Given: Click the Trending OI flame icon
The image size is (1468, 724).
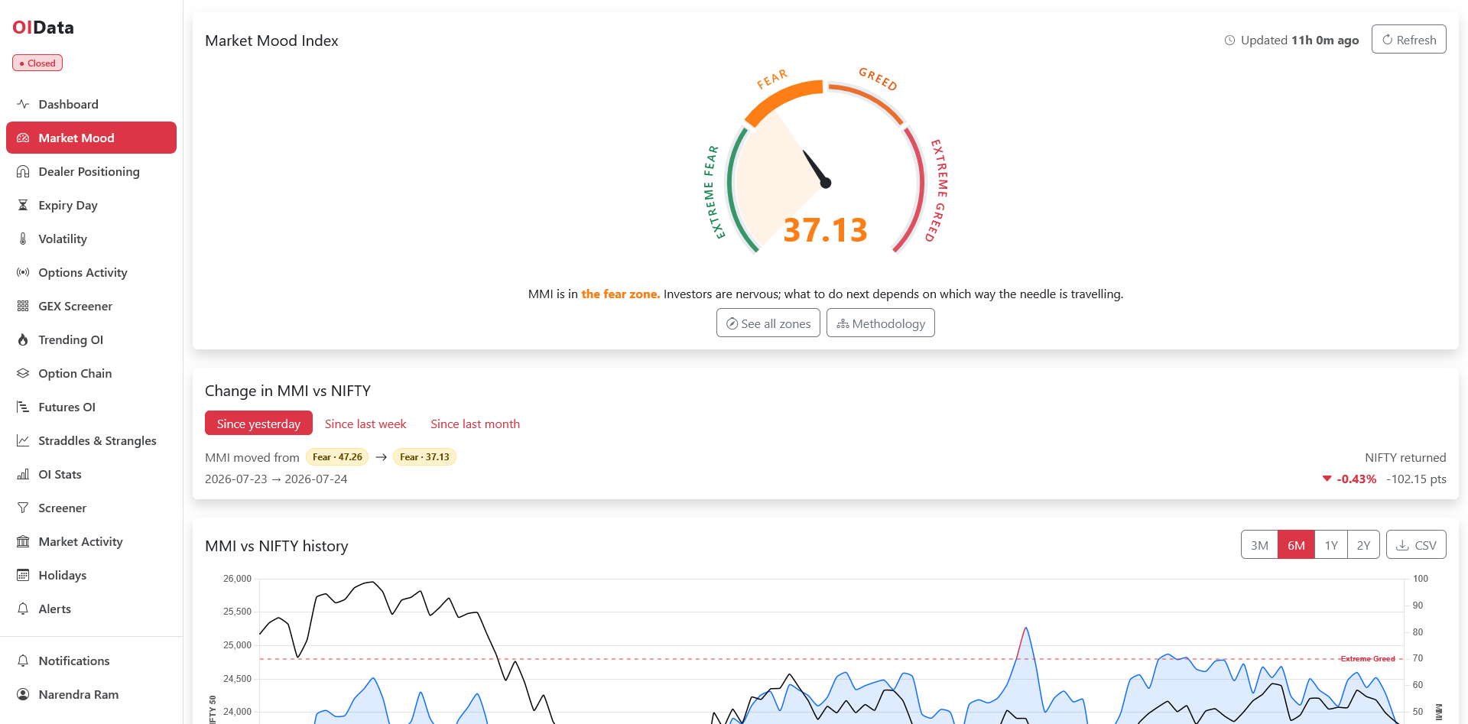Looking at the screenshot, I should [23, 339].
